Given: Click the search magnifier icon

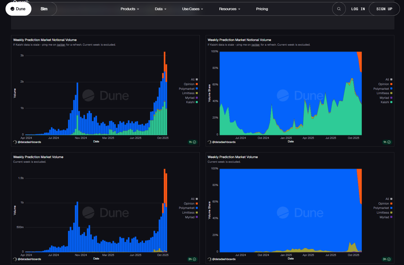Looking at the screenshot, I should click(339, 9).
